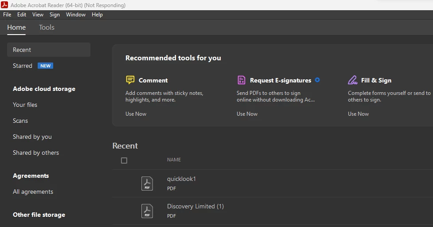
Task: Open Your files in Adobe cloud storage
Action: (x=25, y=105)
